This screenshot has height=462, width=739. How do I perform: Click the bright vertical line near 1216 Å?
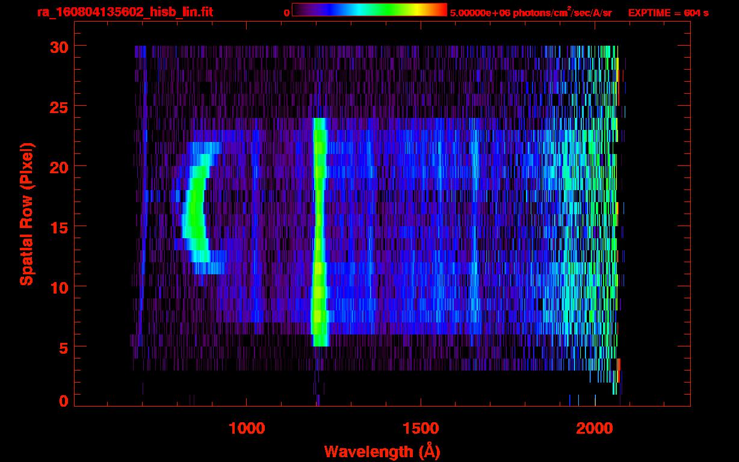[319, 232]
